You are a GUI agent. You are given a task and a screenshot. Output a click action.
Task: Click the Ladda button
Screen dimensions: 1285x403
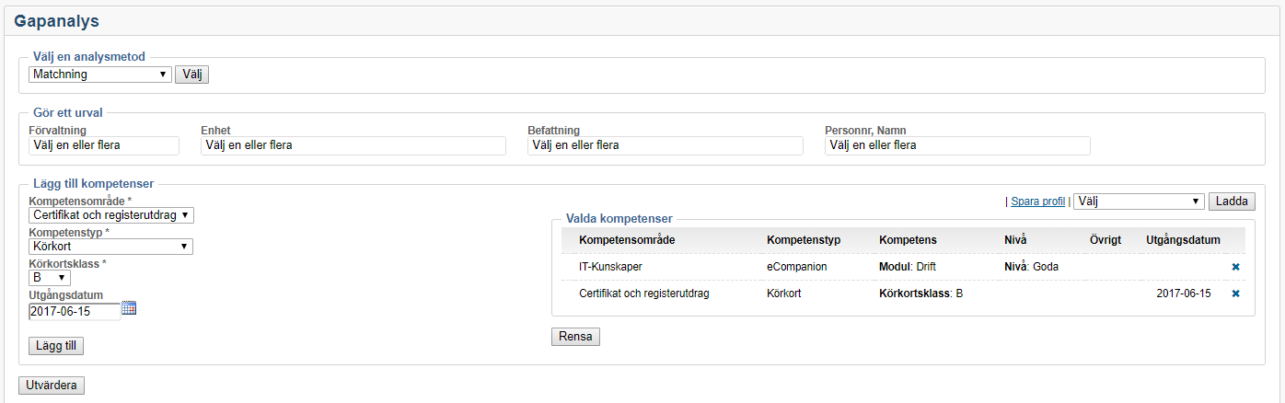(1232, 201)
